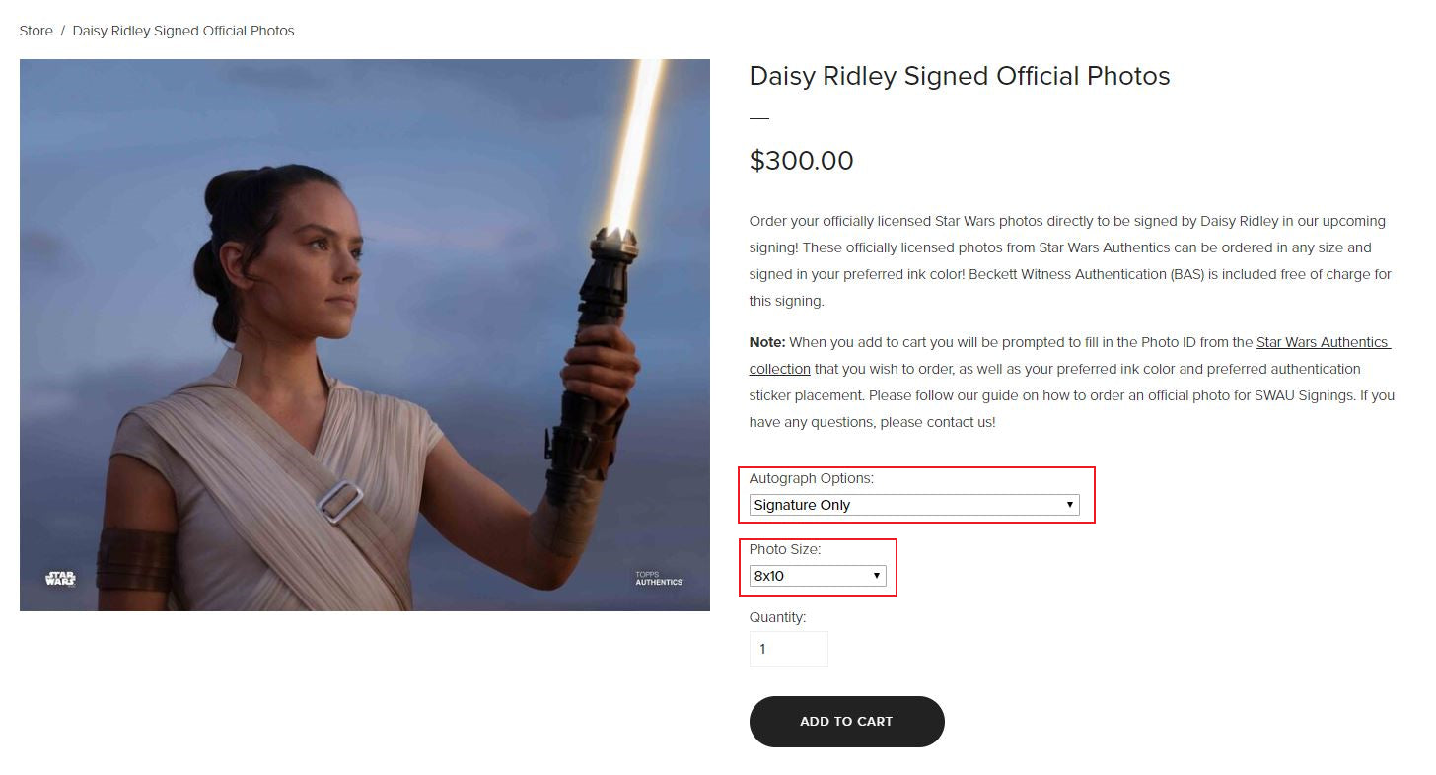Click the Topps Authentics logo on the photo
The width and height of the screenshot is (1436, 775).
[x=658, y=579]
